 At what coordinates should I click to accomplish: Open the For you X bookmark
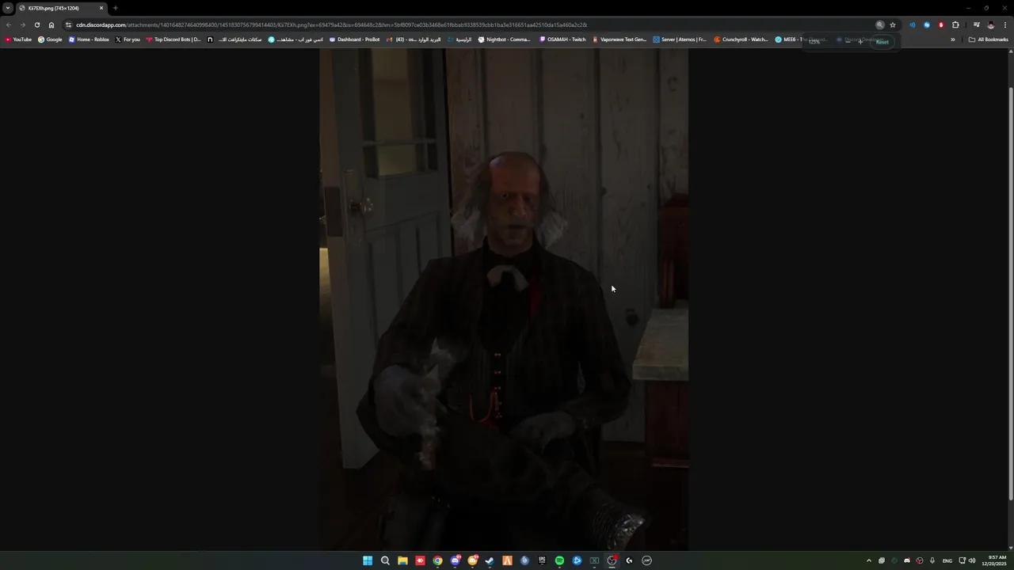[128, 40]
